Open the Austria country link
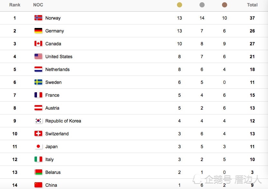This screenshot has height=189, width=268. [x=52, y=108]
